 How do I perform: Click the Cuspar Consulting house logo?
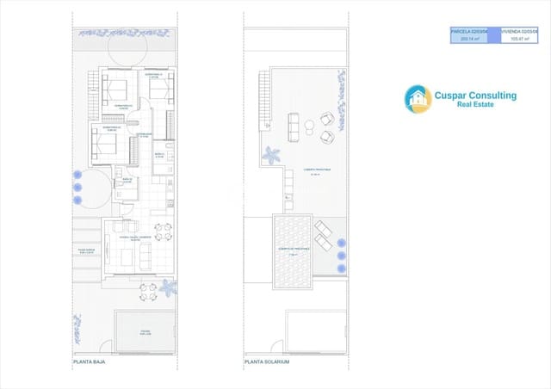(418, 99)
